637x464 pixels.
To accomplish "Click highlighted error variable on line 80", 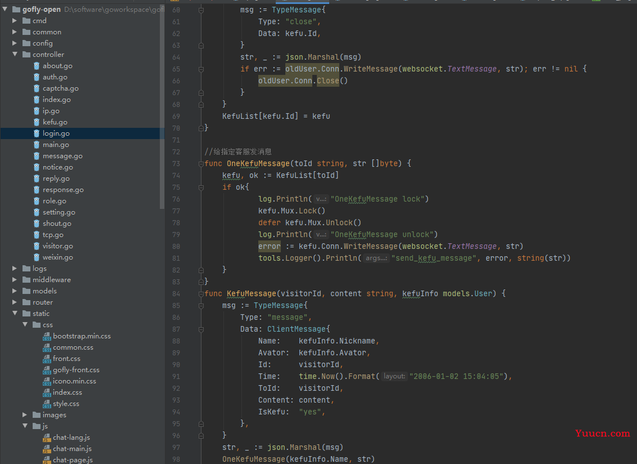I will (270, 247).
